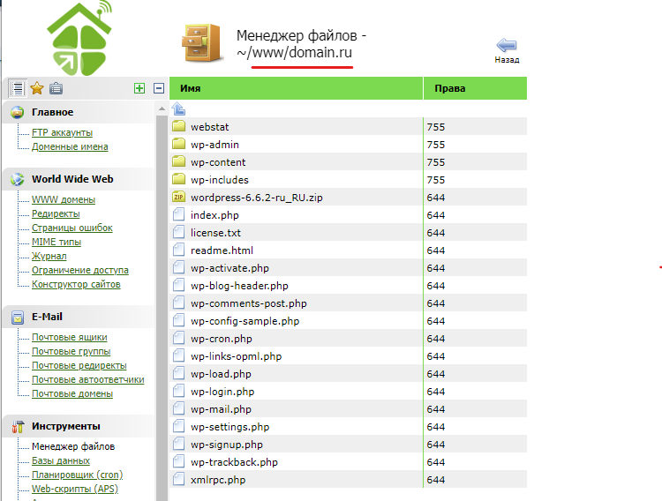Image resolution: width=662 pixels, height=501 pixels.
Task: Collapse the World Wide Web section
Action: click(72, 179)
